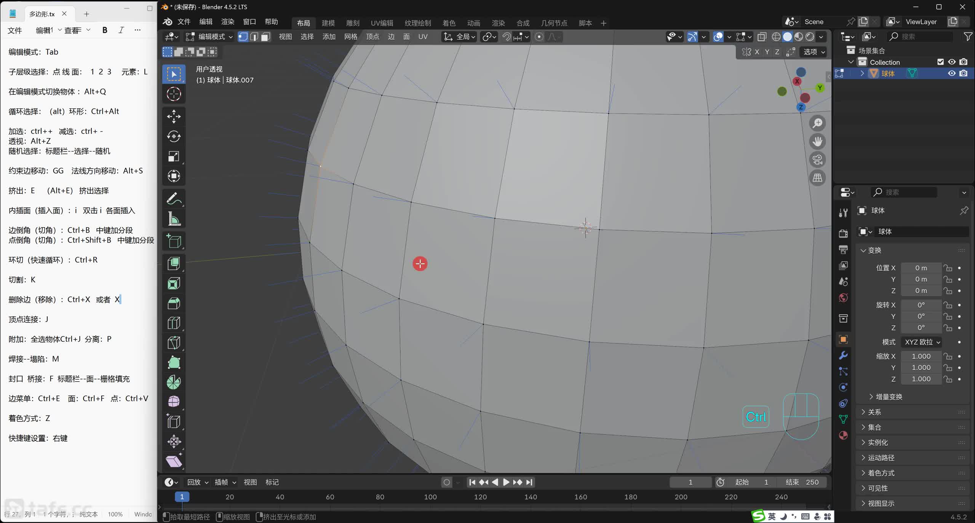Screen dimensions: 975x523
Task: Expand the 关系 panel
Action: (874, 412)
